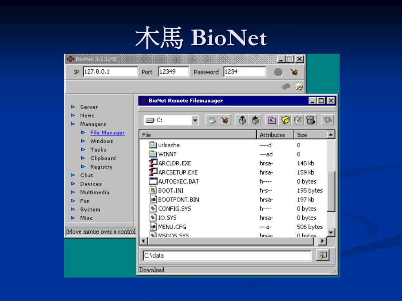
Task: Click the urlcache folder icon
Action: click(153, 145)
